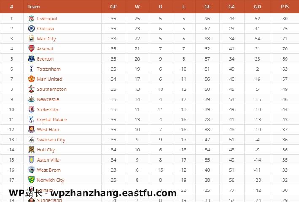Image resolution: width=299 pixels, height=202 pixels.
Task: Click the Everton club crest icon
Action: pos(31,59)
